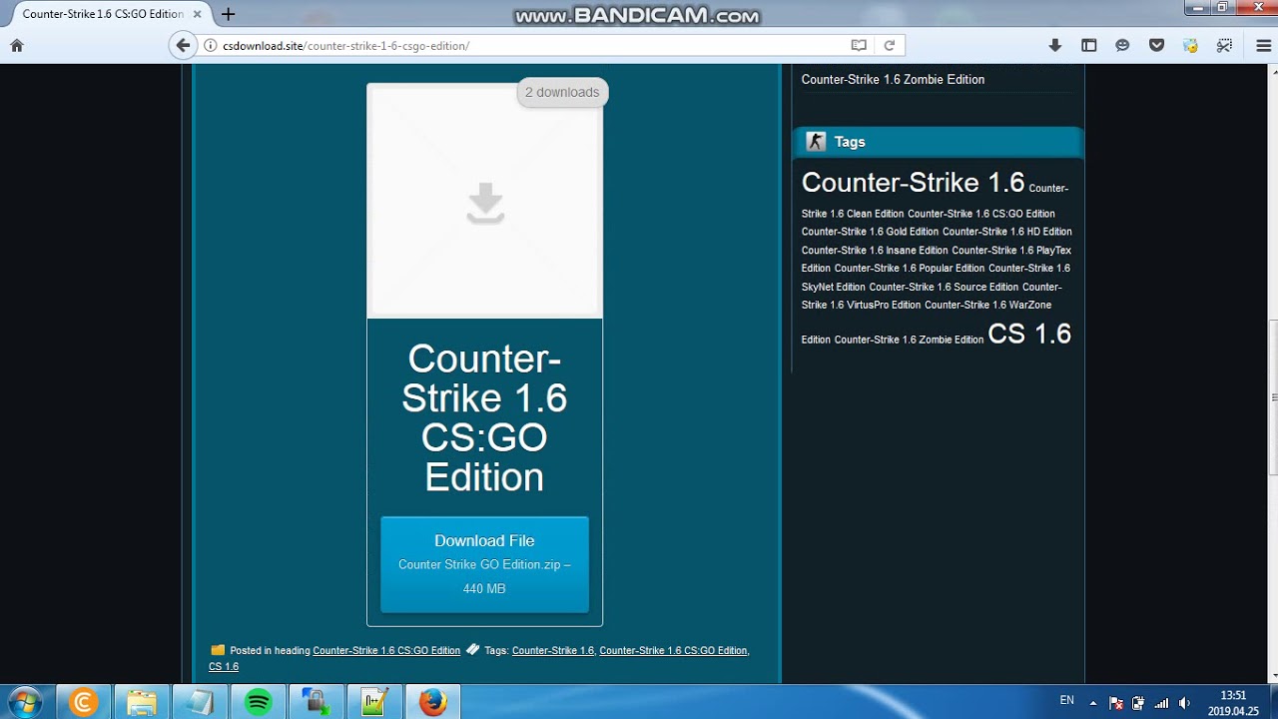
Task: Open the large Counter-Strike 1.6 tag
Action: pos(913,182)
